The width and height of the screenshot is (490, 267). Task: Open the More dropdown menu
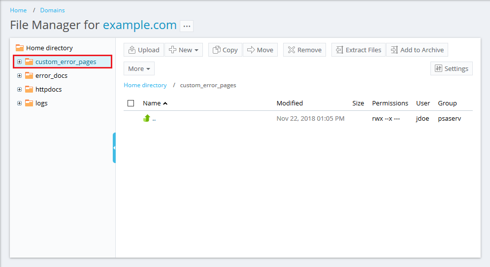(x=139, y=68)
